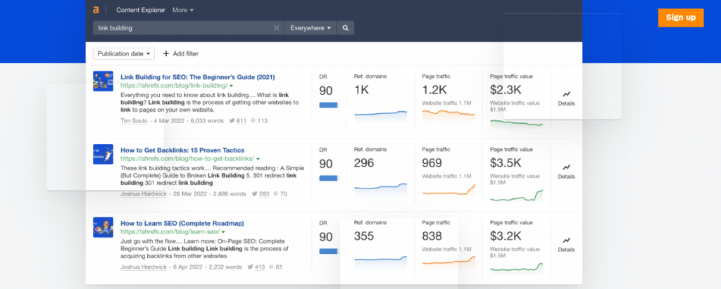Image resolution: width=721 pixels, height=289 pixels.
Task: Click Pinterest icon beside 70
Action: tap(276, 194)
